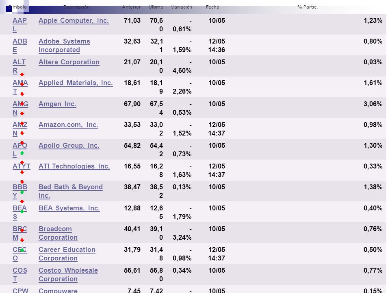390x293 pixels.
Task: Click the ALTR ticker symbol link
Action: [19, 66]
